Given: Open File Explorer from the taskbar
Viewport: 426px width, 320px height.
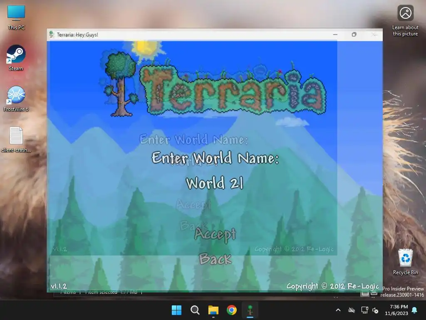Looking at the screenshot, I should tap(213, 310).
